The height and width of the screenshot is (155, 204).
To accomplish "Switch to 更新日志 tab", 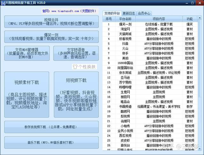I will [x=129, y=13].
